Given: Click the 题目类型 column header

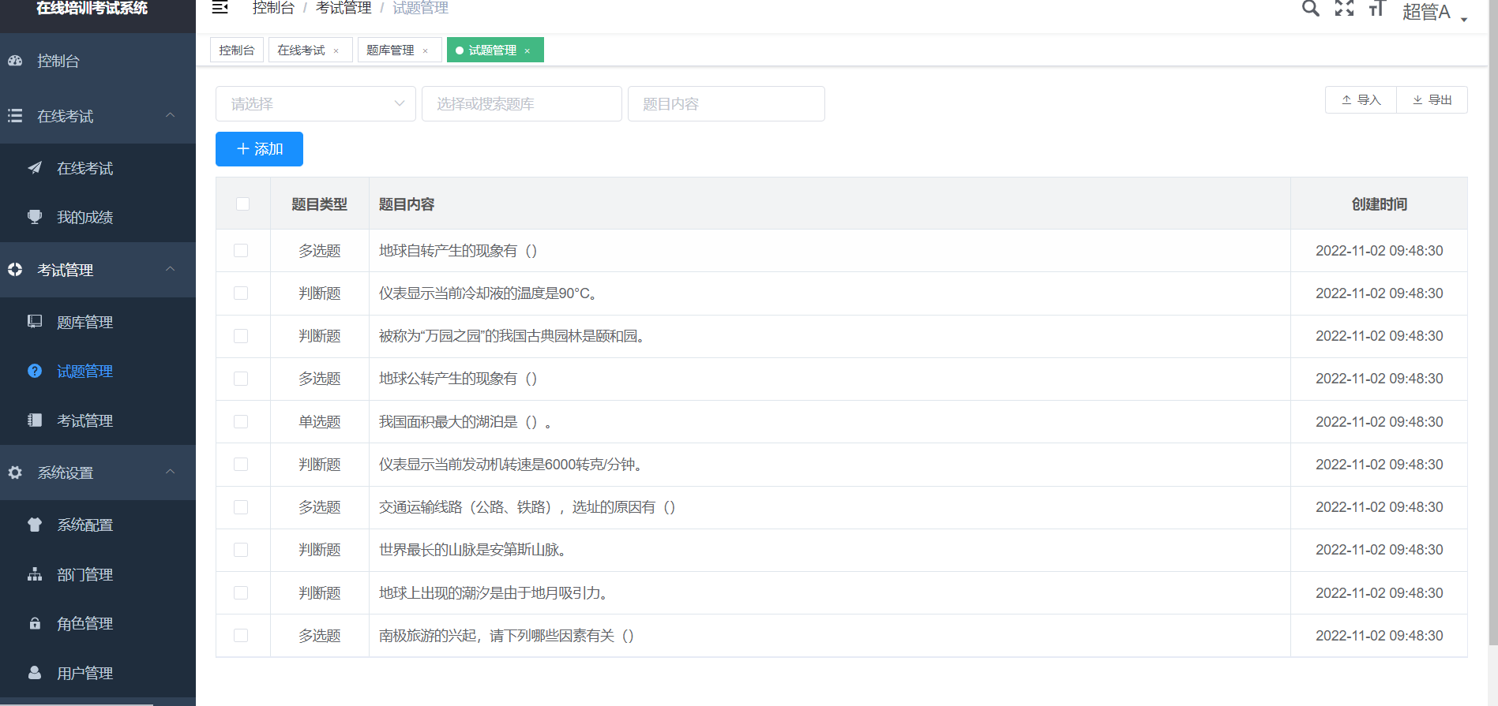Looking at the screenshot, I should click(319, 204).
